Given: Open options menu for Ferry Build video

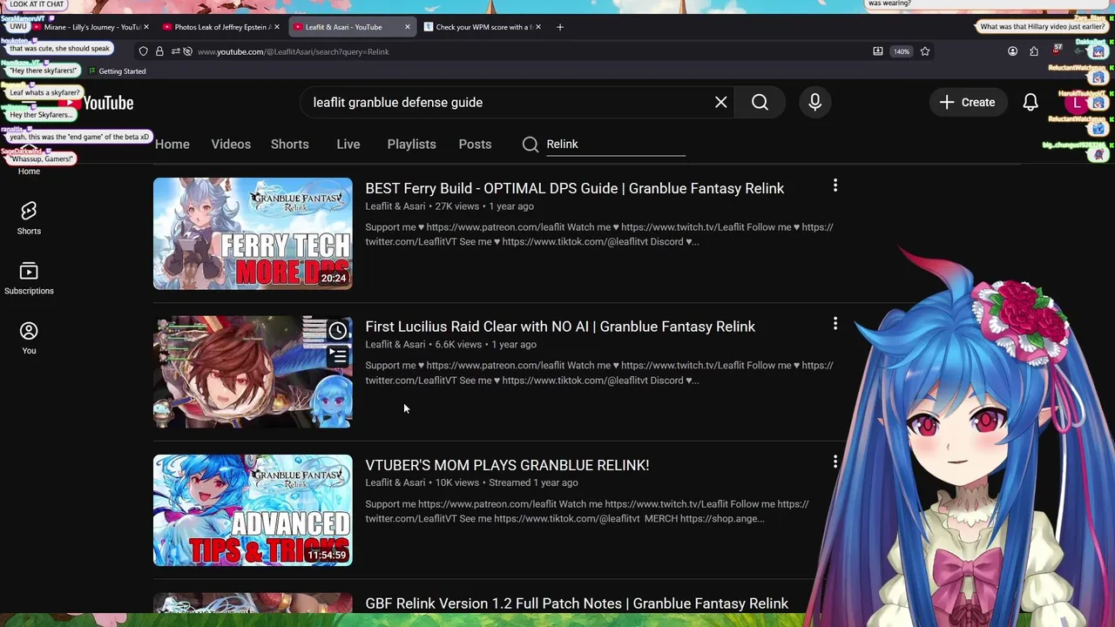Looking at the screenshot, I should pos(835,185).
